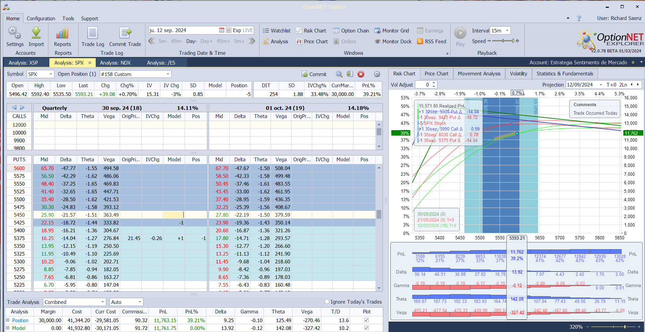Adjust the playback Speed slider
This screenshot has width=645, height=332.
pos(503,41)
